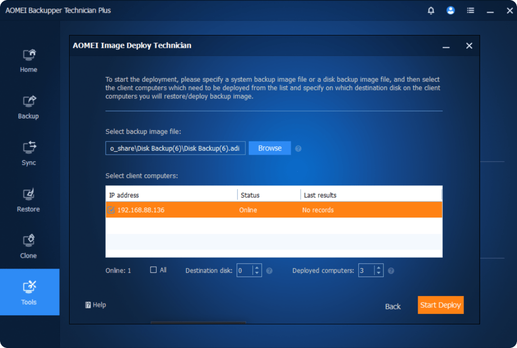
Task: Open the Help link
Action: pyautogui.click(x=96, y=305)
